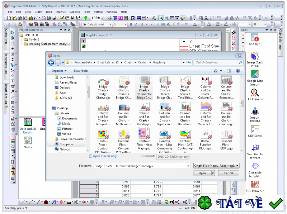Click the Print toolbar icon
The width and height of the screenshot is (287, 214).
(x=109, y=18)
